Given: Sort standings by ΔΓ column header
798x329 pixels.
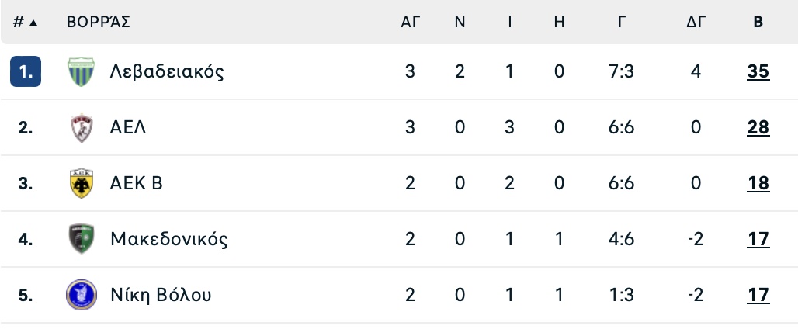Looking at the screenshot, I should [x=696, y=22].
